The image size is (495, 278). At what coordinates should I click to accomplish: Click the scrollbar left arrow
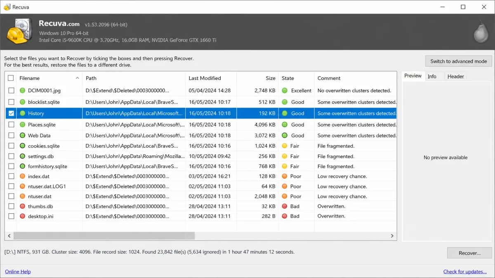[9, 236]
